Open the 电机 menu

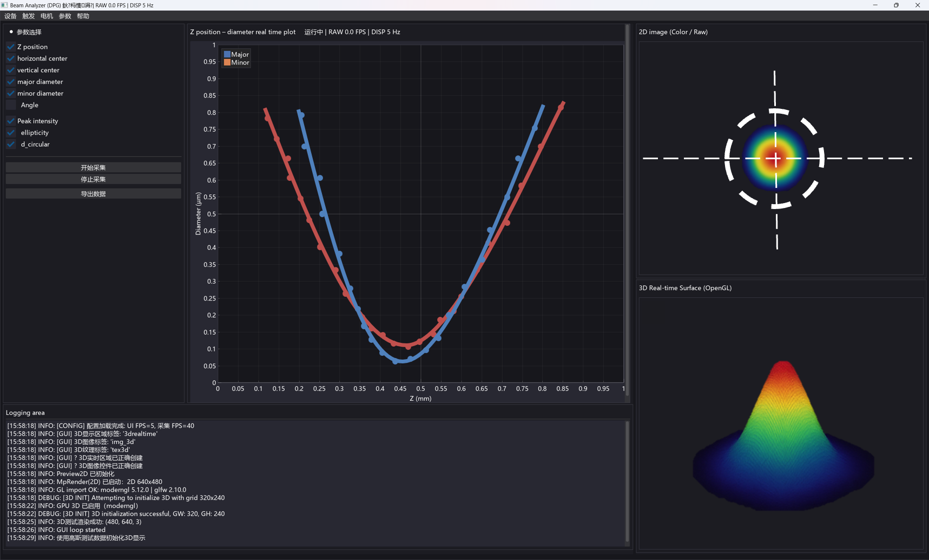tap(47, 16)
